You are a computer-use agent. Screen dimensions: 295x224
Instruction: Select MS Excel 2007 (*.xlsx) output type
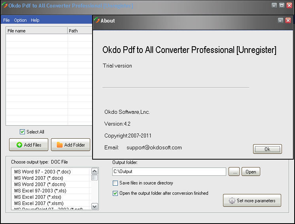[x=51, y=197]
